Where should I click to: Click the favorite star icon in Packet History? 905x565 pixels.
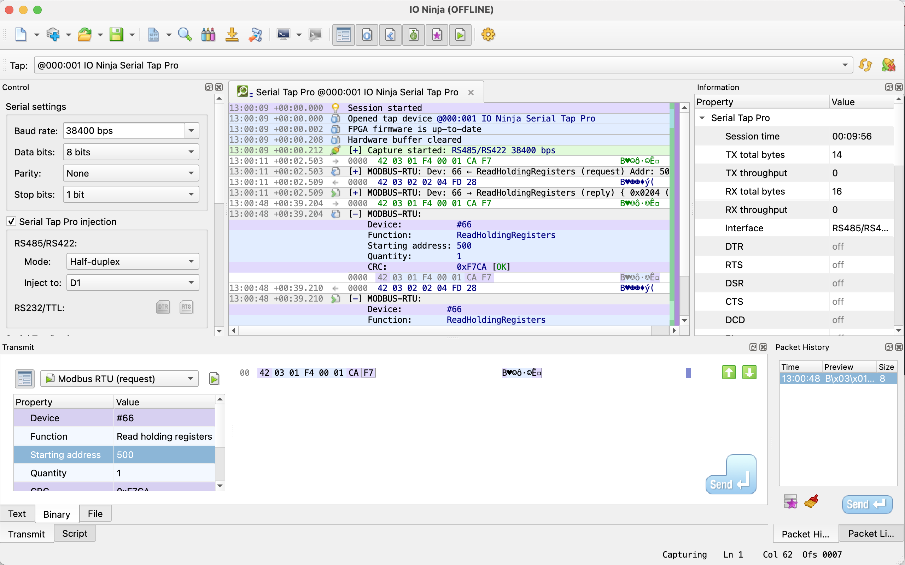[x=790, y=502]
